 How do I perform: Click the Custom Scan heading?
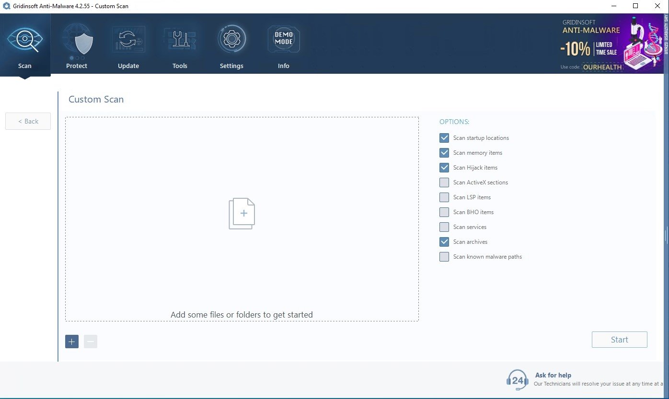point(96,99)
